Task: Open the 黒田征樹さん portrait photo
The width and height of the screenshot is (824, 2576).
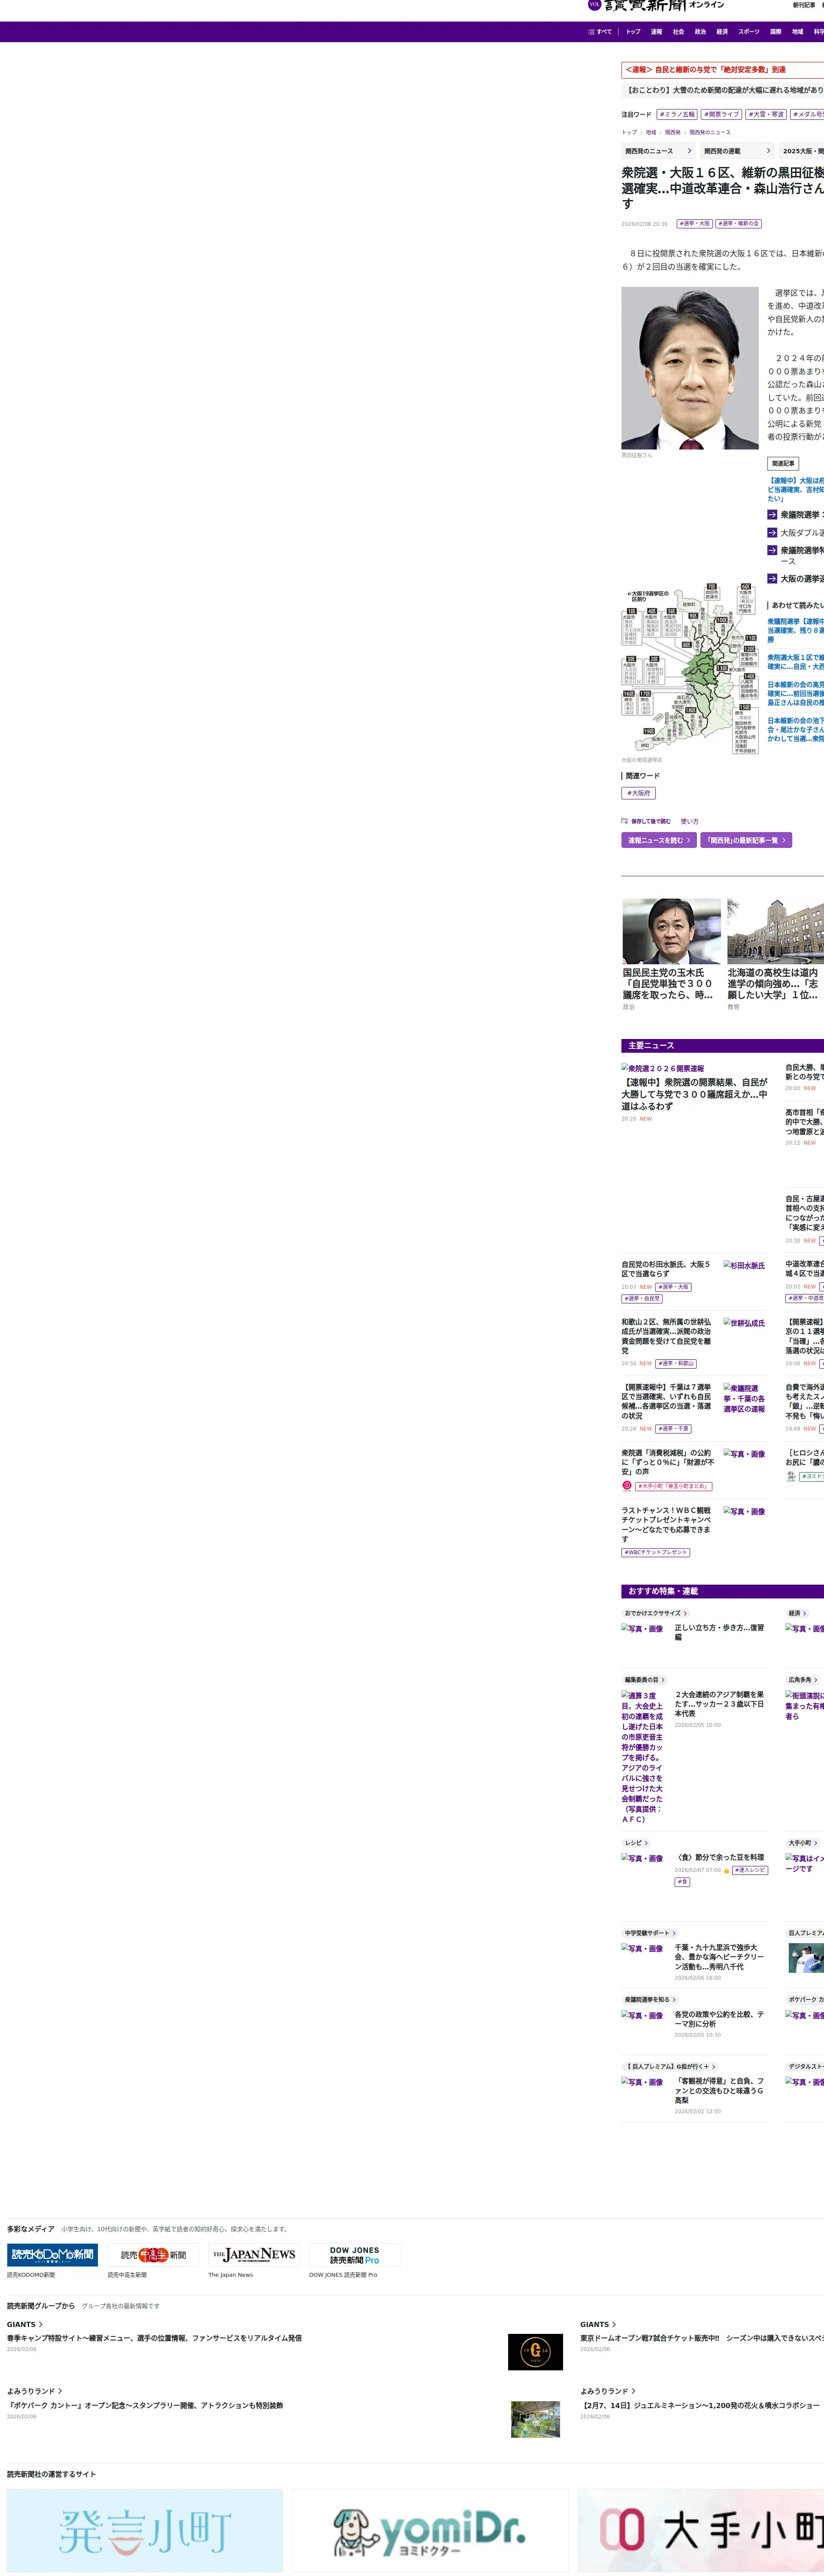Action: (690, 368)
